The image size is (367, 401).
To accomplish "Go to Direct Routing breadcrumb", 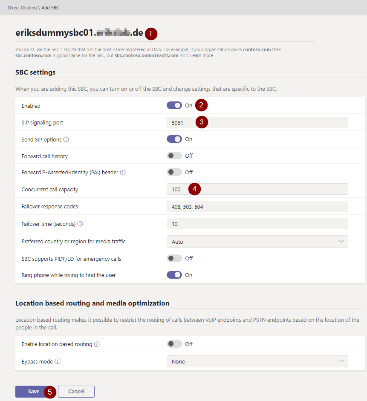I will point(21,8).
